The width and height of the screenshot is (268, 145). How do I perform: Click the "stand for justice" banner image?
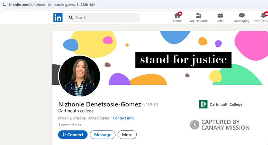183,60
